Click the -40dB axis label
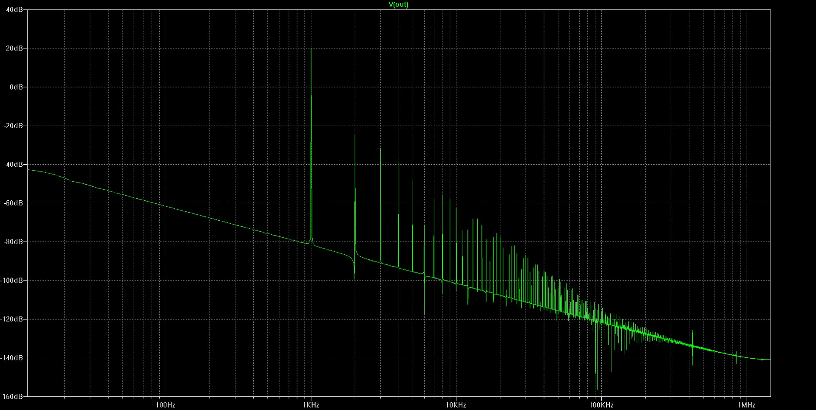Image resolution: width=816 pixels, height=410 pixels. coord(13,164)
